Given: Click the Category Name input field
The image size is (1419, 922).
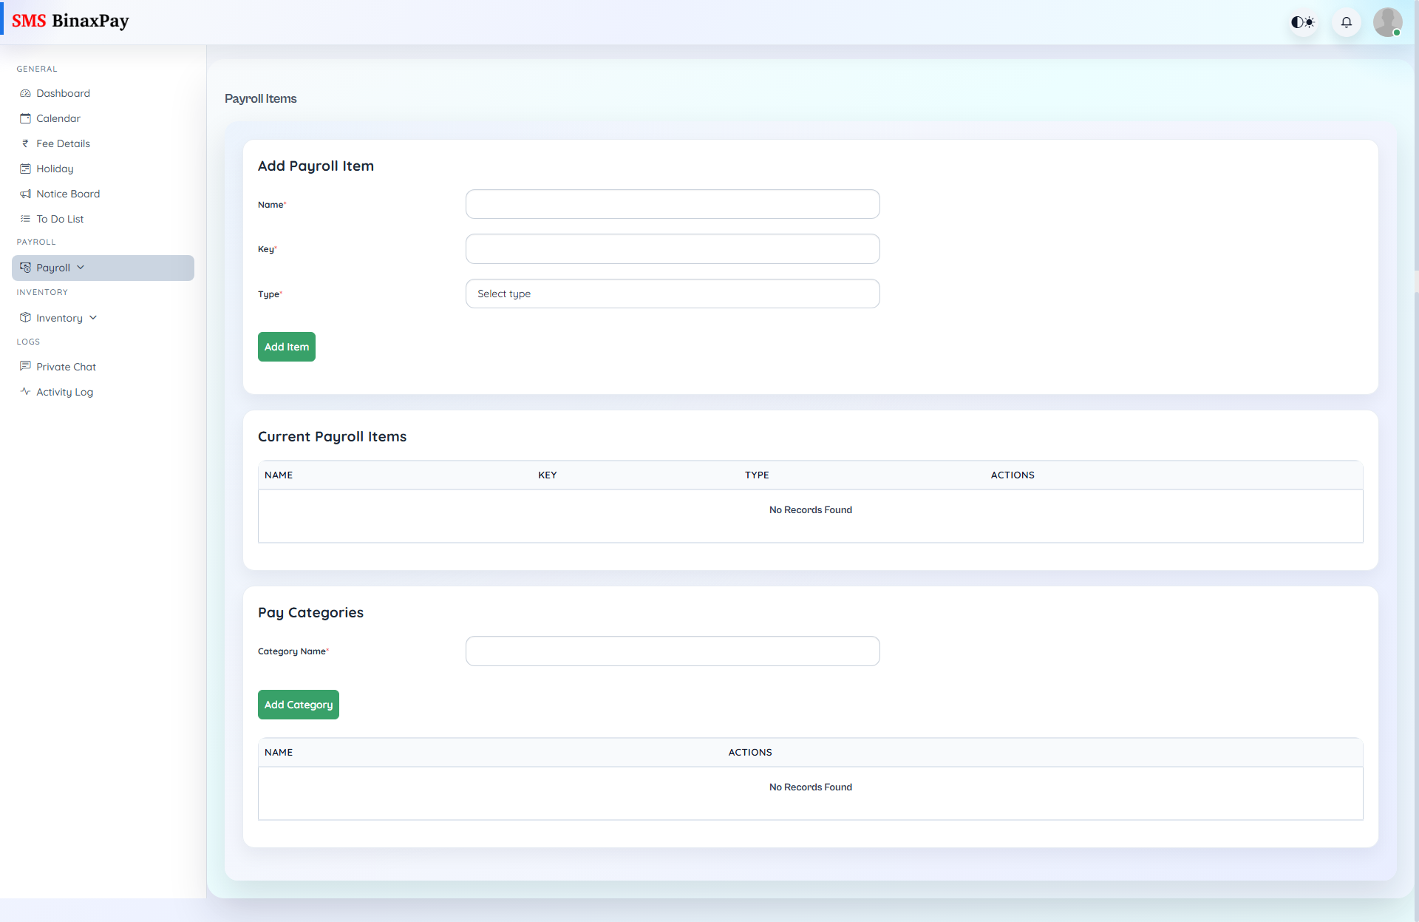Looking at the screenshot, I should pyautogui.click(x=672, y=651).
